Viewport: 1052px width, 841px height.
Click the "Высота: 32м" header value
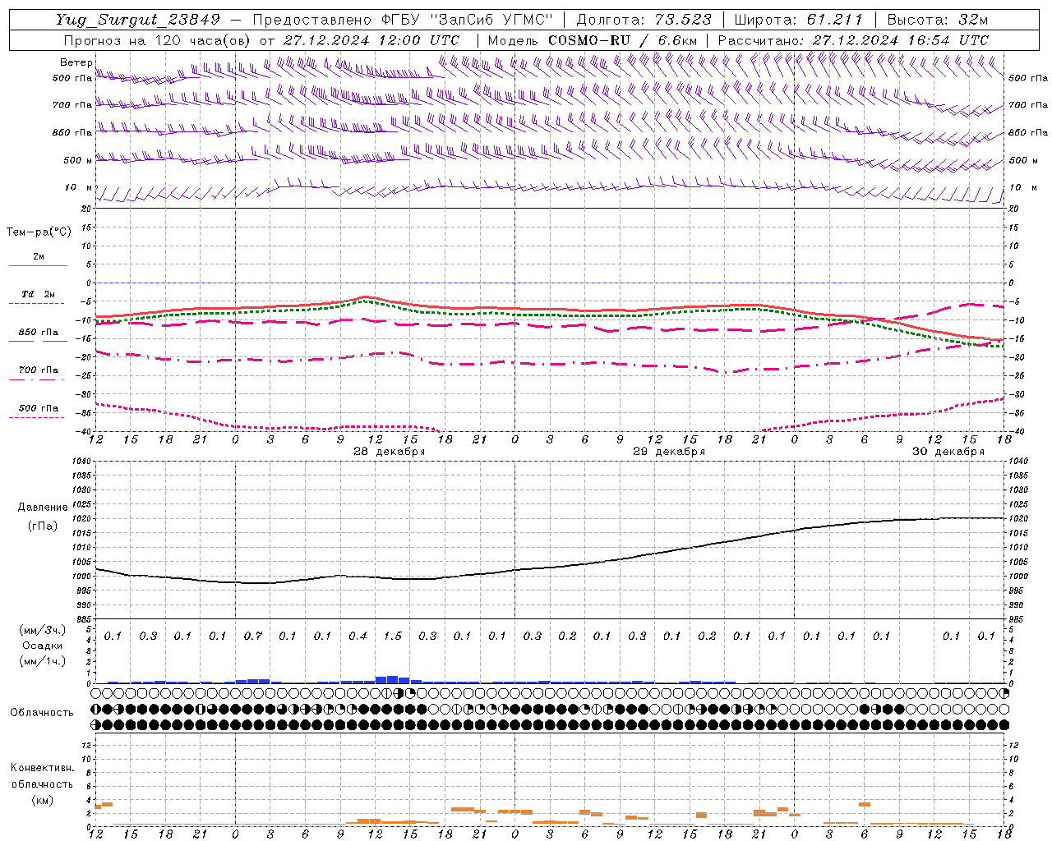point(938,20)
